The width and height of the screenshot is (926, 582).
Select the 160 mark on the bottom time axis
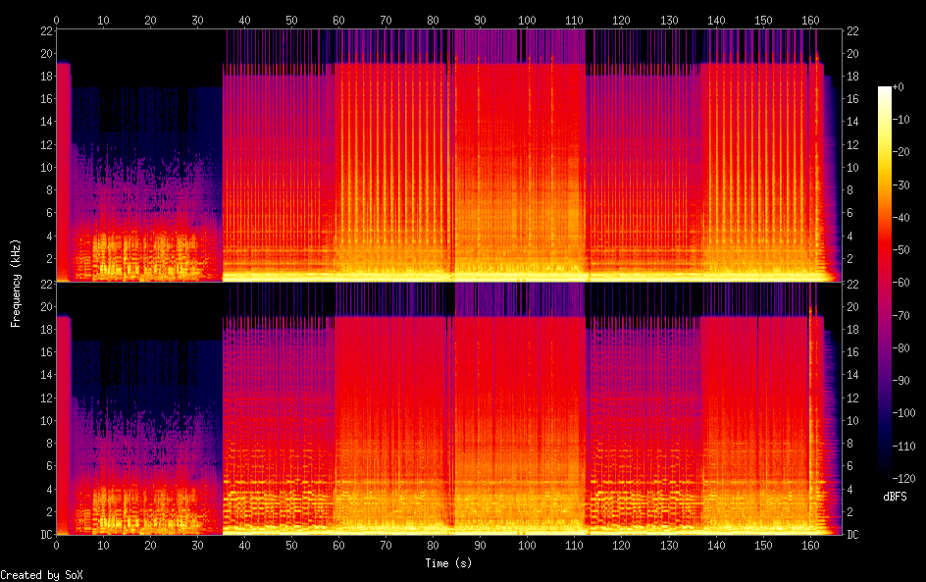click(811, 545)
